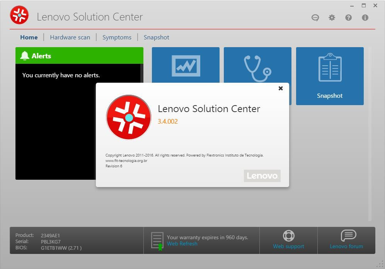The height and width of the screenshot is (269, 385).
Task: Click the product number 2349AE1
Action: coord(50,235)
